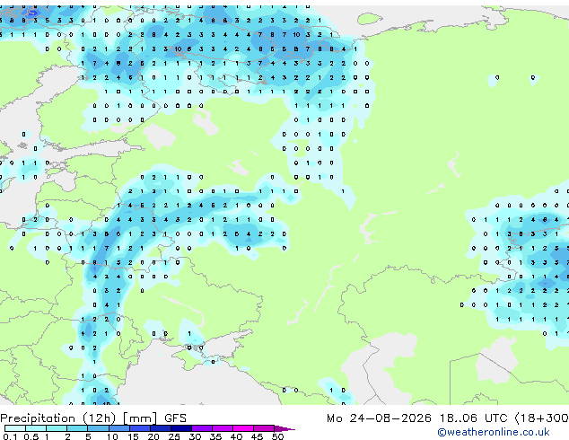Click the "Precipitation" title word
The image size is (569, 440).
coord(38,418)
